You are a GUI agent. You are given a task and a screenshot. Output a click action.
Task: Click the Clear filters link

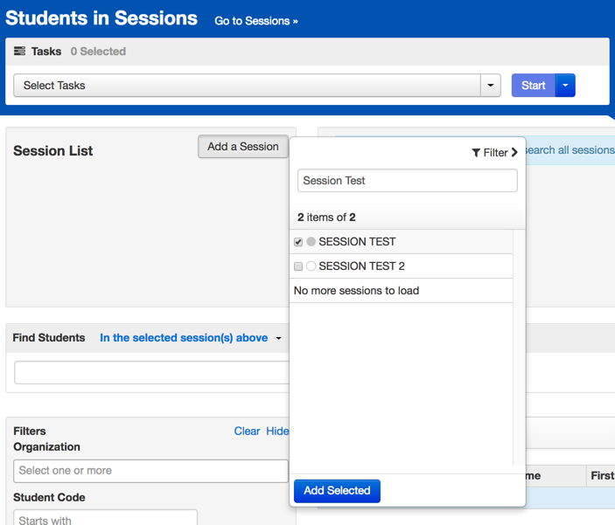coord(247,431)
